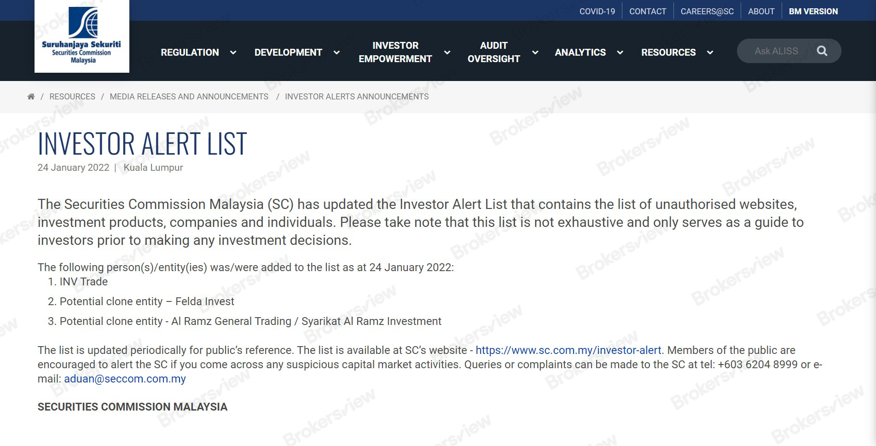The height and width of the screenshot is (446, 876).
Task: Click the home icon in breadcrumb
Action: 31,97
